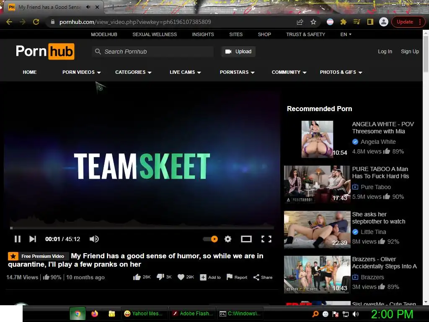Click the video progress bar

tap(142, 228)
